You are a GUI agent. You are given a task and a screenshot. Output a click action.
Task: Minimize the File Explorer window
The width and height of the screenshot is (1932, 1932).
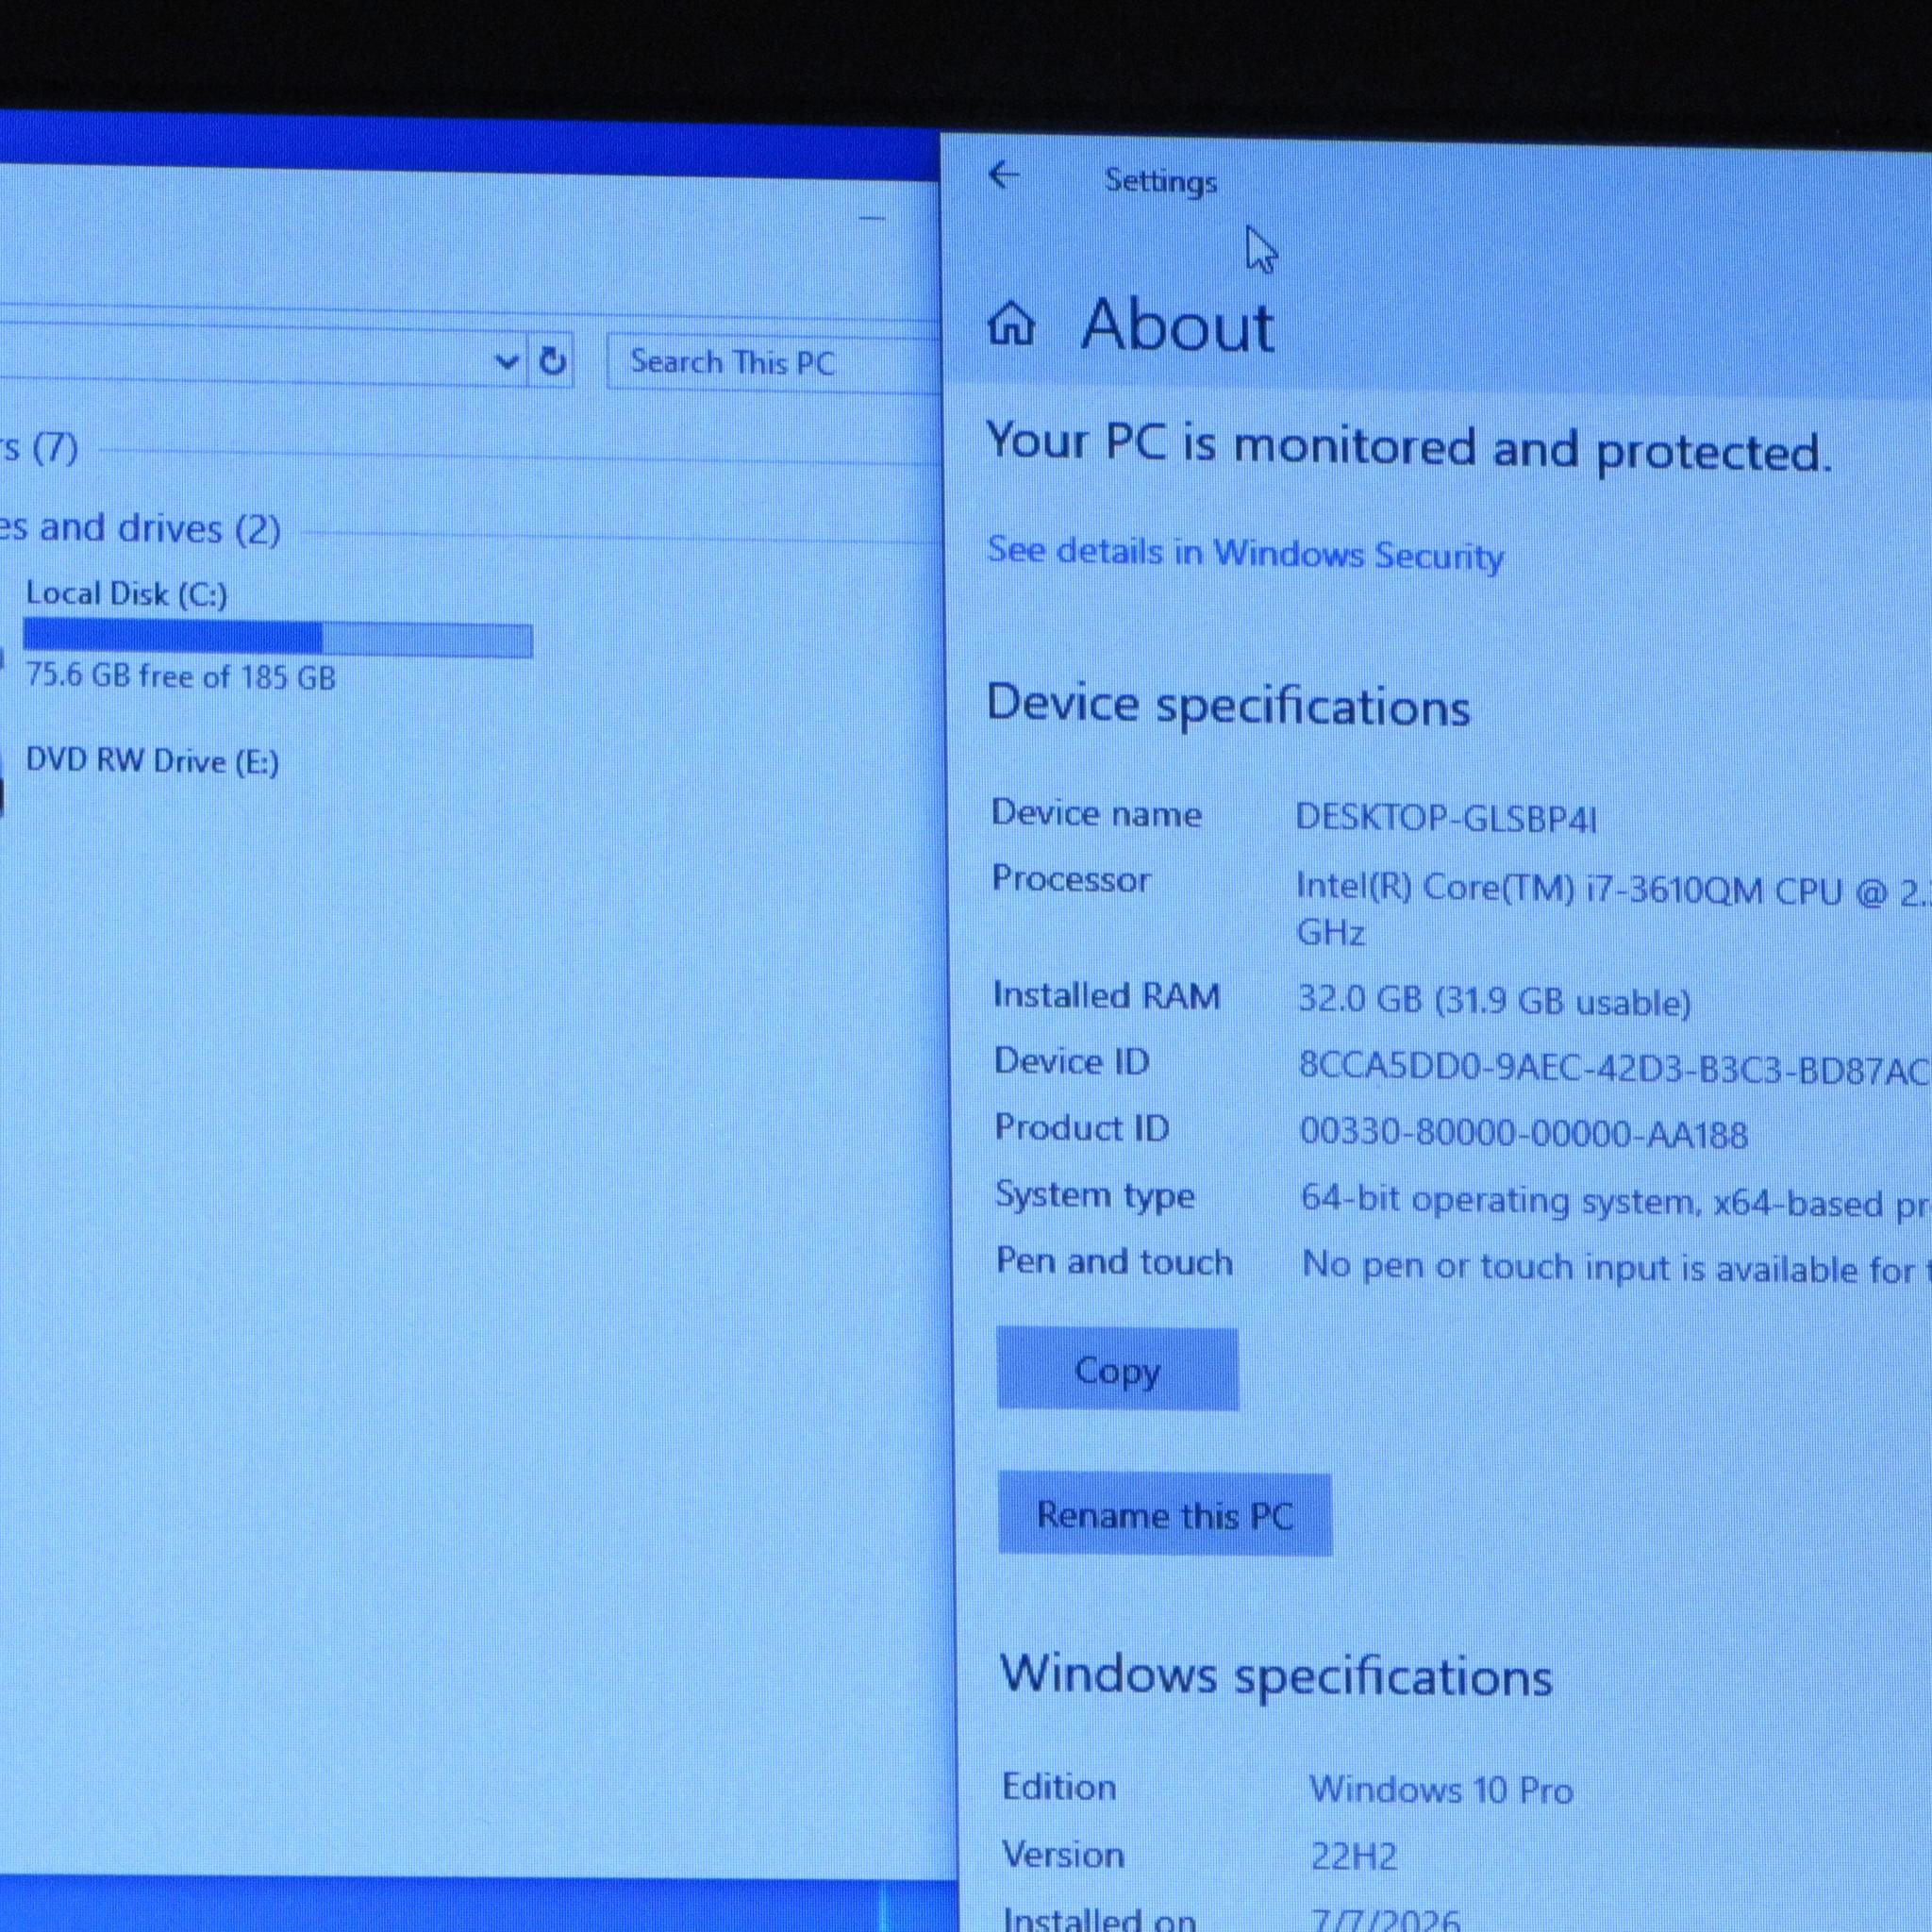click(872, 217)
